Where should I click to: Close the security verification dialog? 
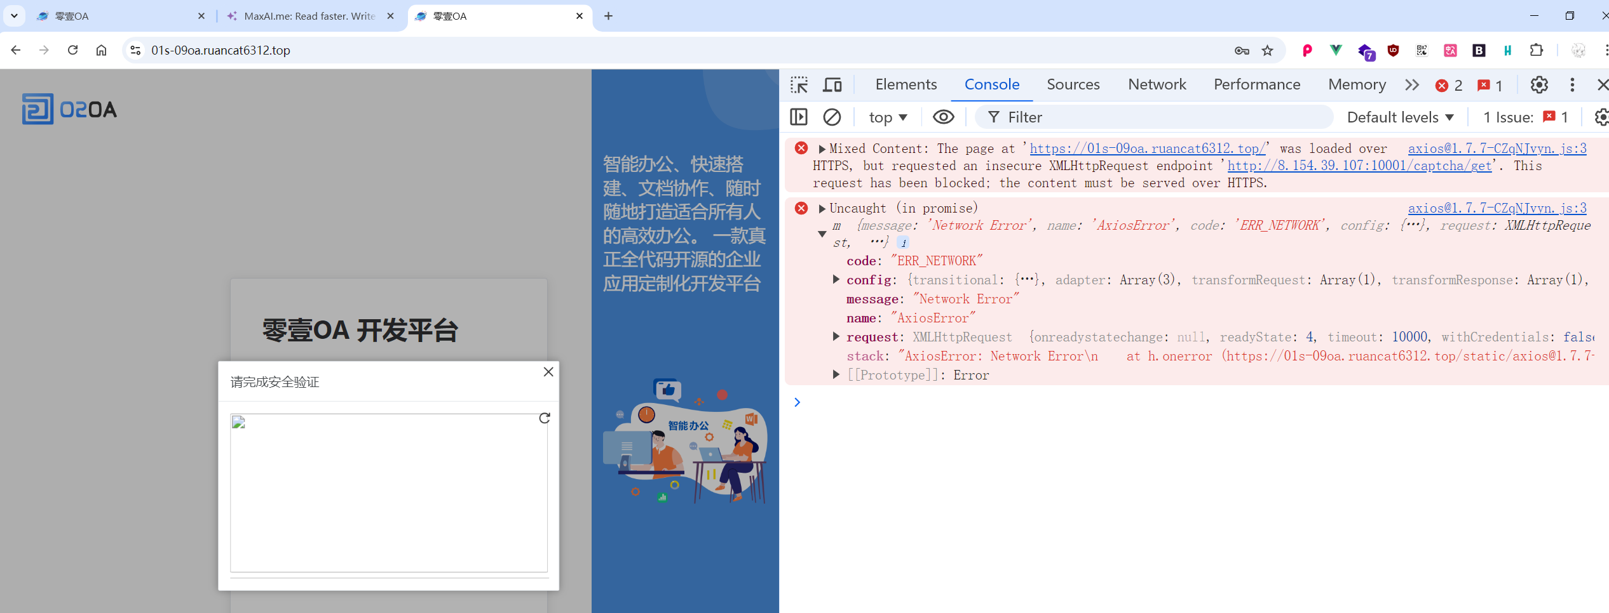(548, 372)
